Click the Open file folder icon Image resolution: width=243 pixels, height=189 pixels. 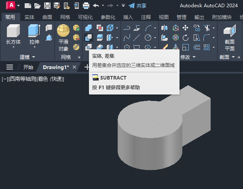tap(37, 6)
